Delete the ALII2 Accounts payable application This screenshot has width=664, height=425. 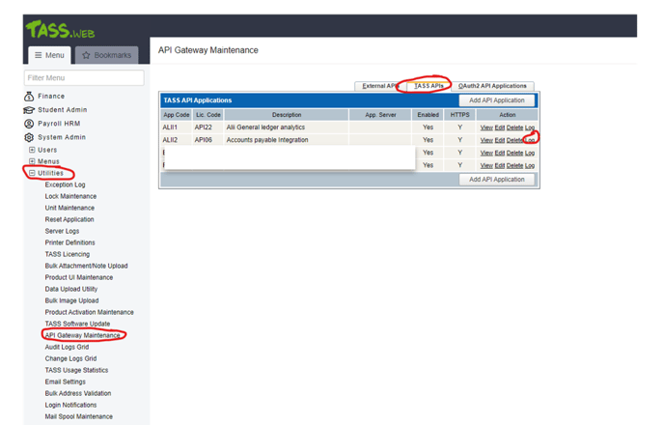pos(514,140)
